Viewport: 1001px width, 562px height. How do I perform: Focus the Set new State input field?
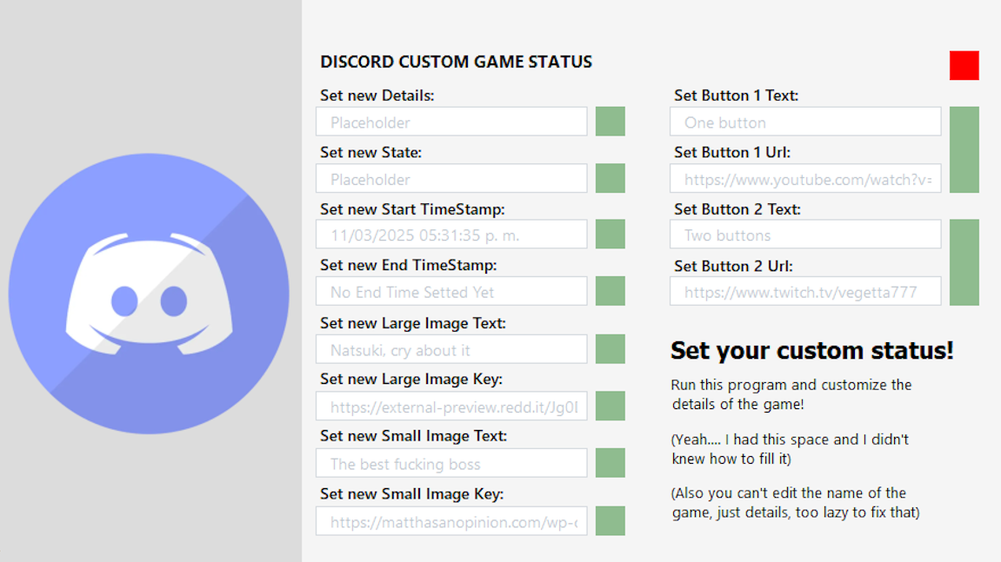coord(451,178)
